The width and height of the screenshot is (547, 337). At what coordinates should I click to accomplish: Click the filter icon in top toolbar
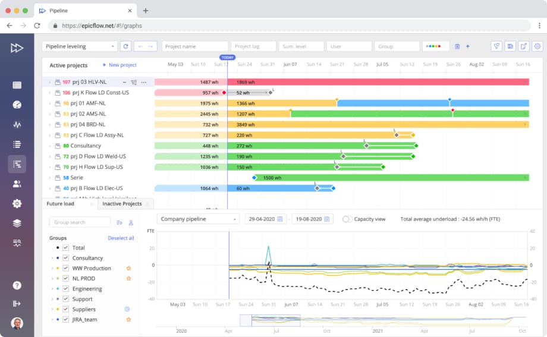(x=496, y=46)
